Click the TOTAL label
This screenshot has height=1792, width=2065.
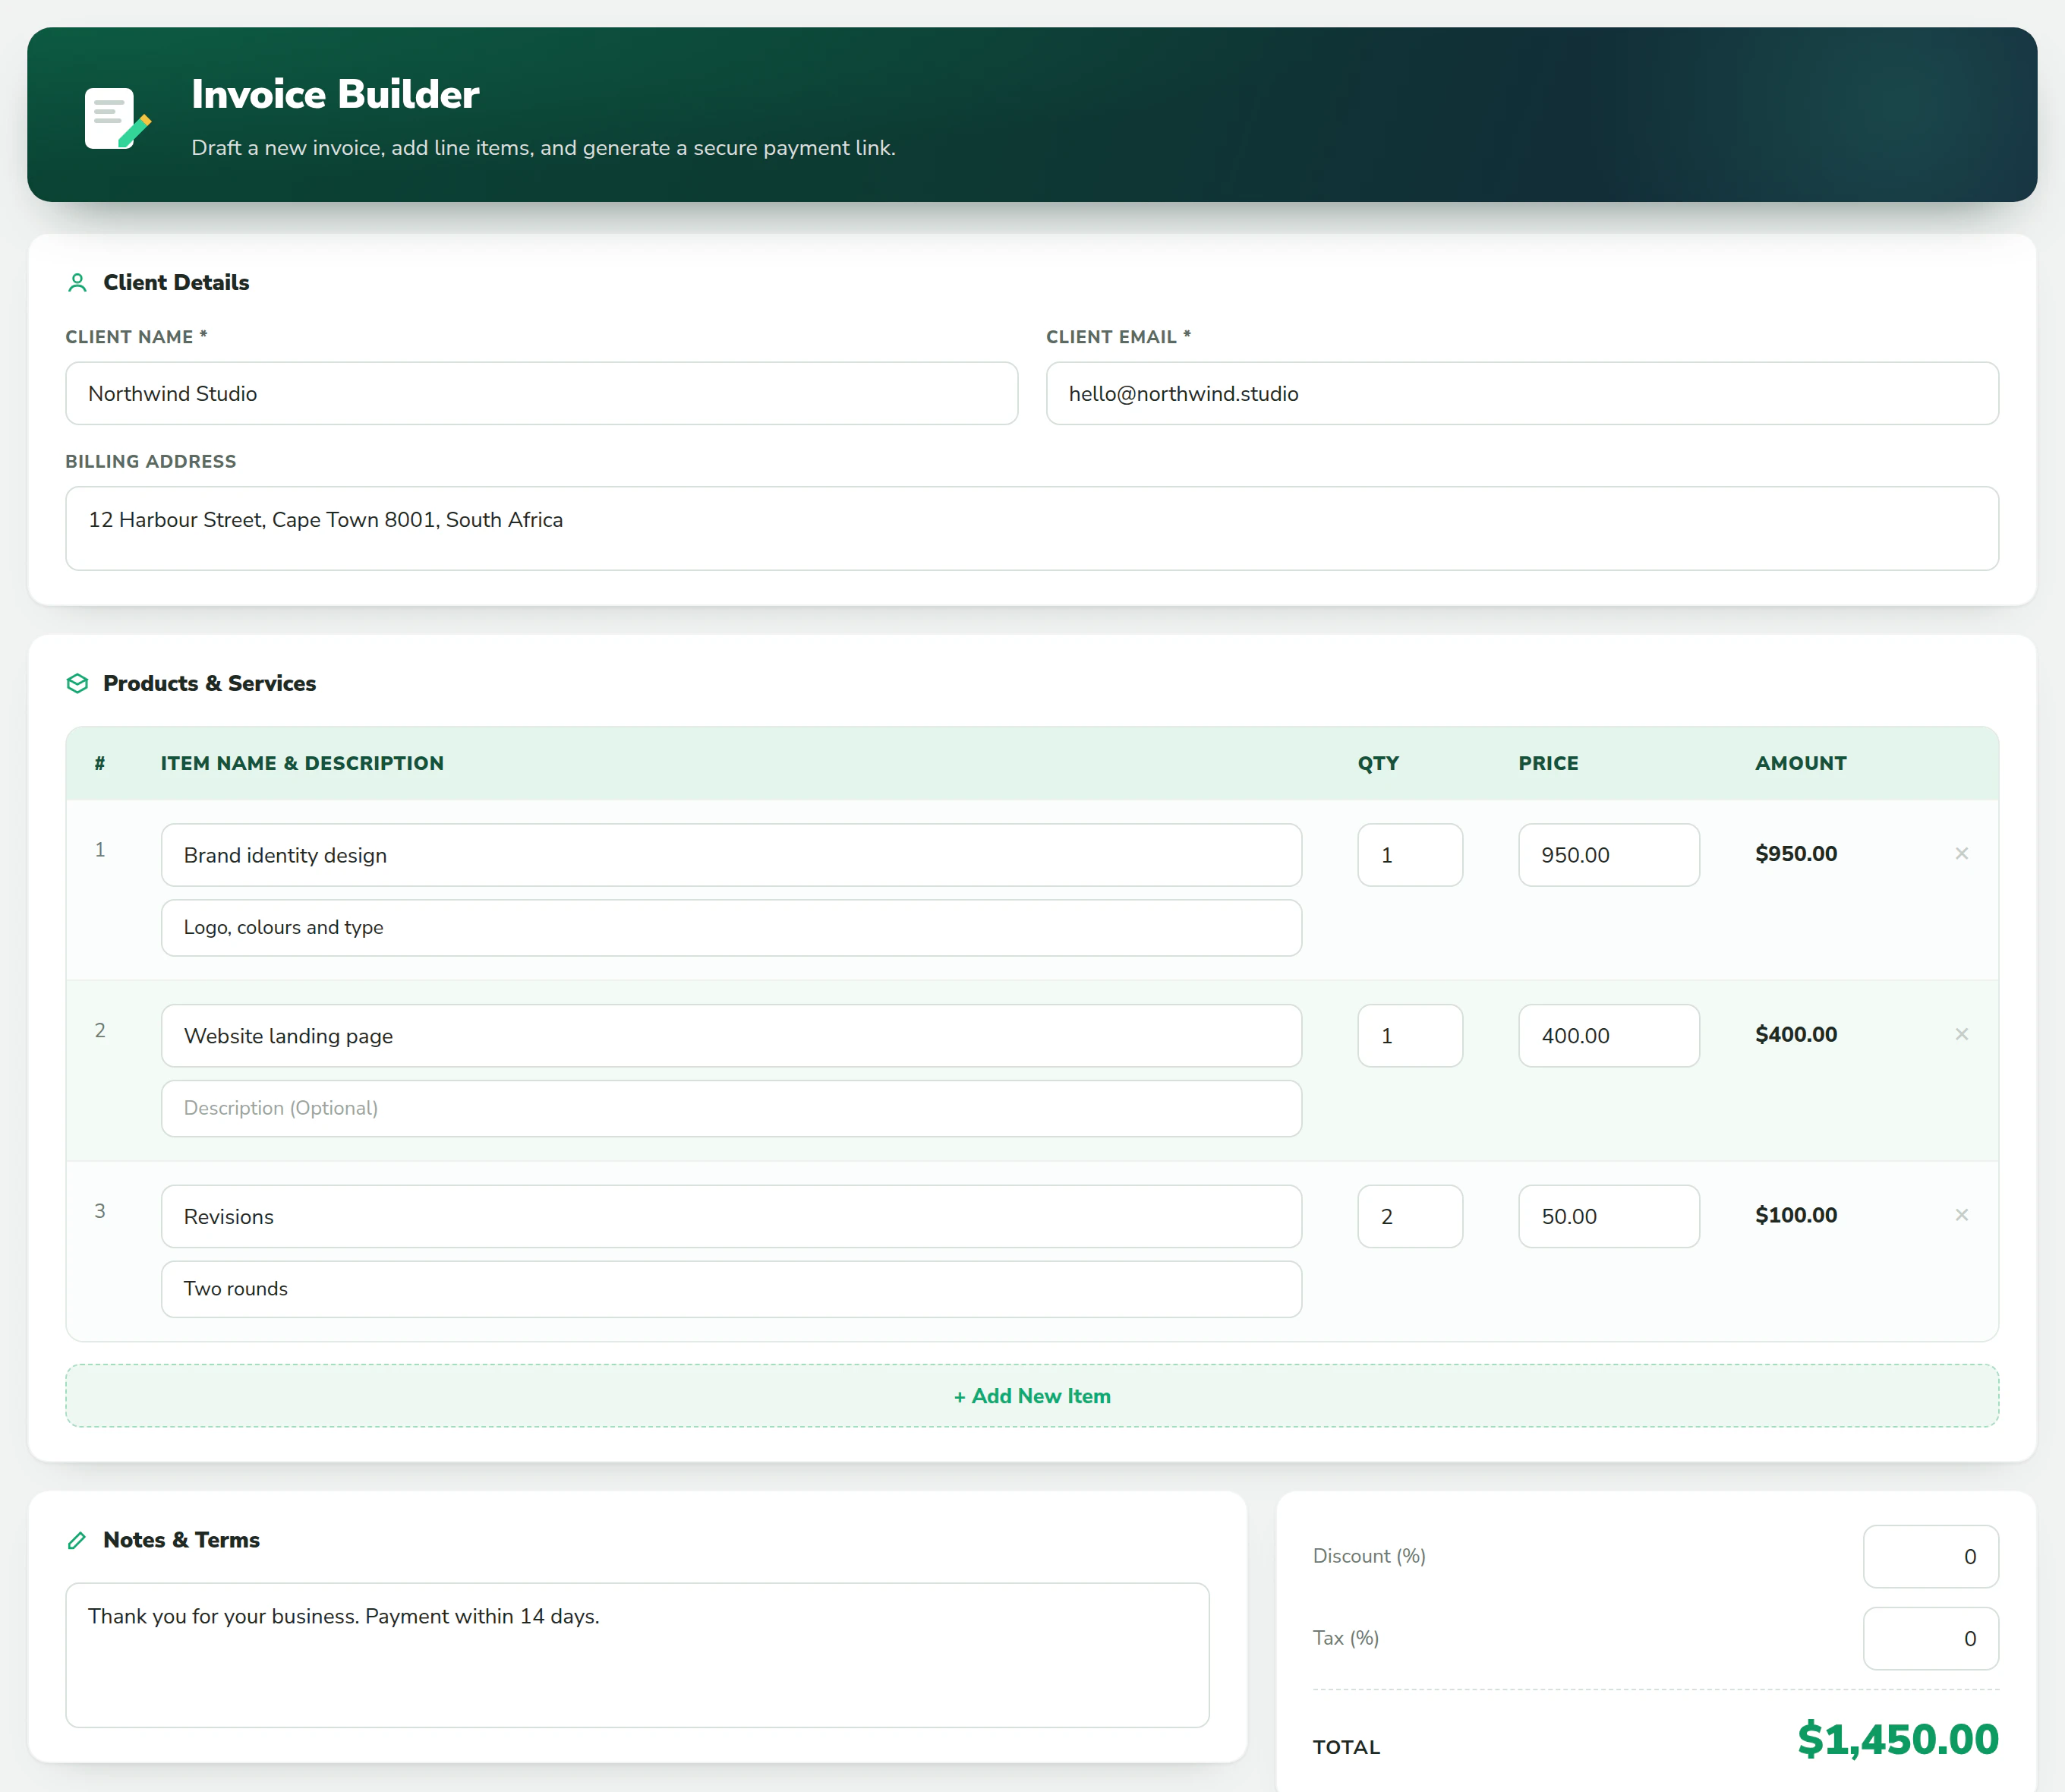coord(1346,1747)
